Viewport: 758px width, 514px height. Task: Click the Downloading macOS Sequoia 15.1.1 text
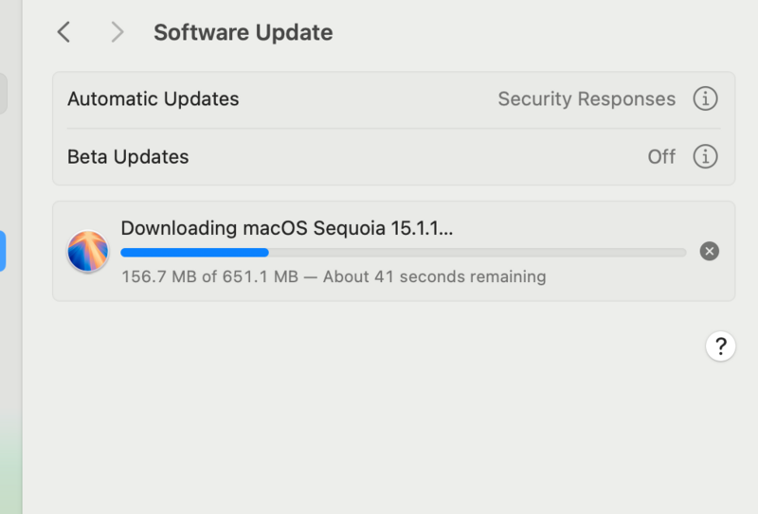coord(287,228)
